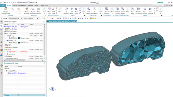
Task: Click the color-scale sidebar icon above the bottom icon
Action: [x=1, y=70]
